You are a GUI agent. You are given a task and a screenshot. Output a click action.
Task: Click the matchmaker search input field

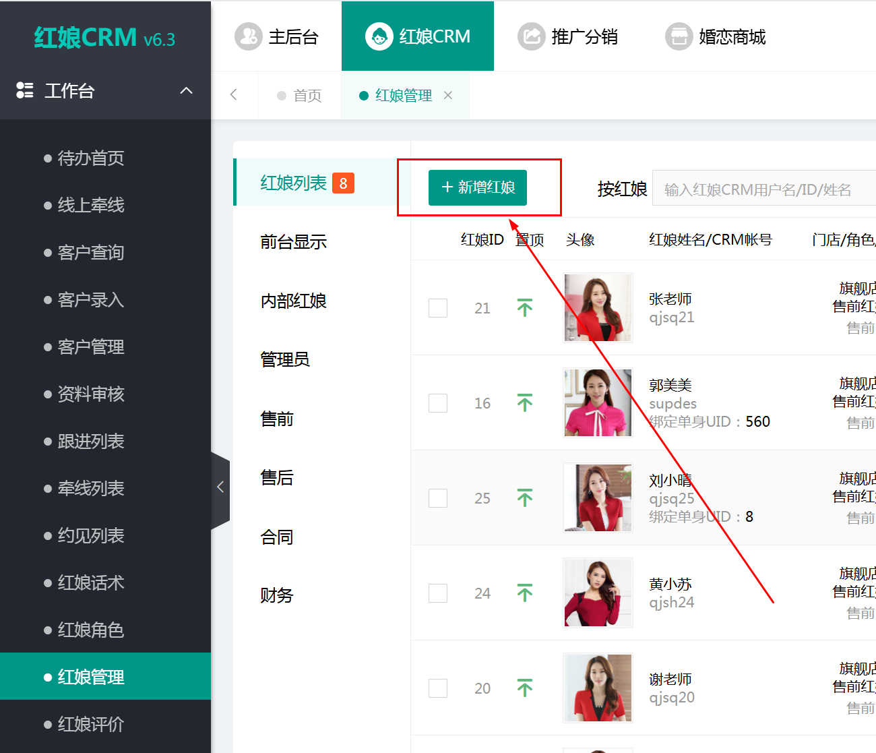(764, 189)
